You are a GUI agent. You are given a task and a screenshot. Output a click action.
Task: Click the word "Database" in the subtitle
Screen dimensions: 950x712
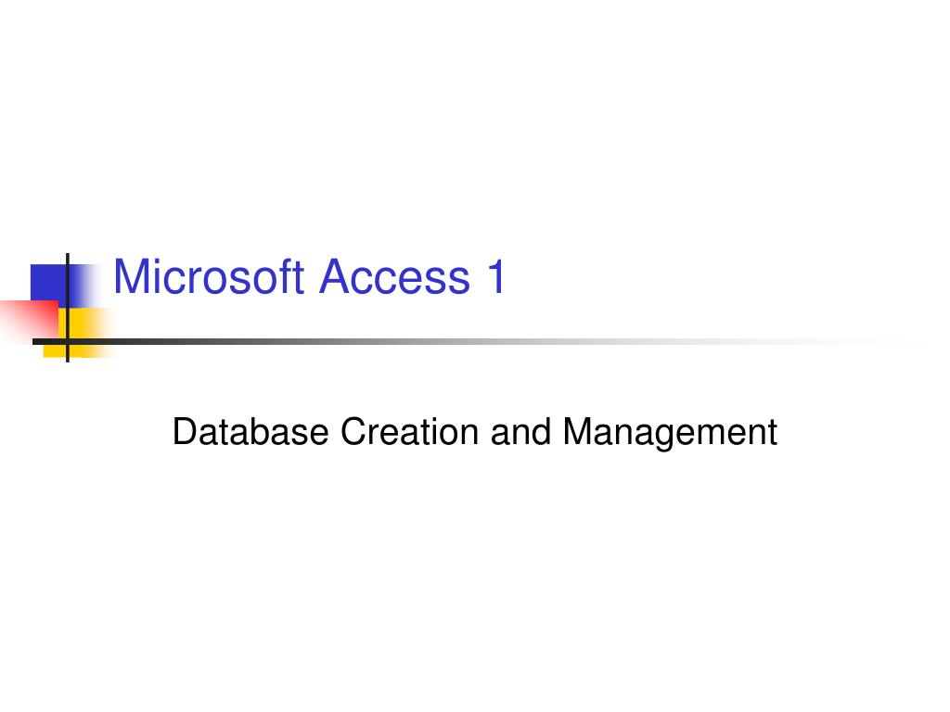(x=250, y=432)
